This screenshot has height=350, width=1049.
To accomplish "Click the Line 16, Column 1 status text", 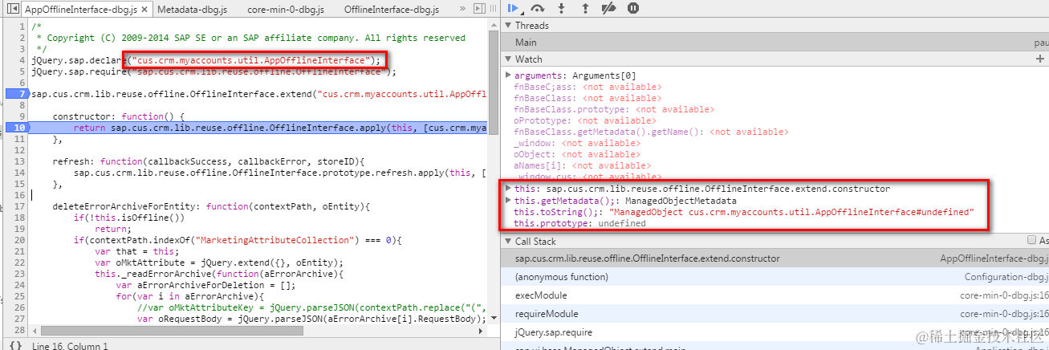I will coord(70,346).
